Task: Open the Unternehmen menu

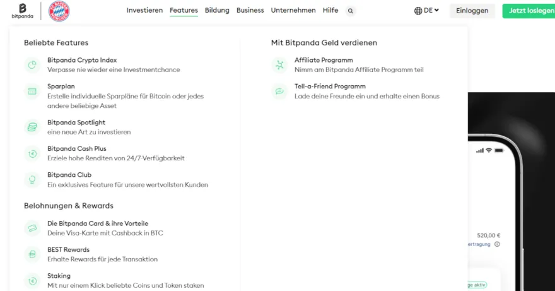Action: click(x=293, y=10)
